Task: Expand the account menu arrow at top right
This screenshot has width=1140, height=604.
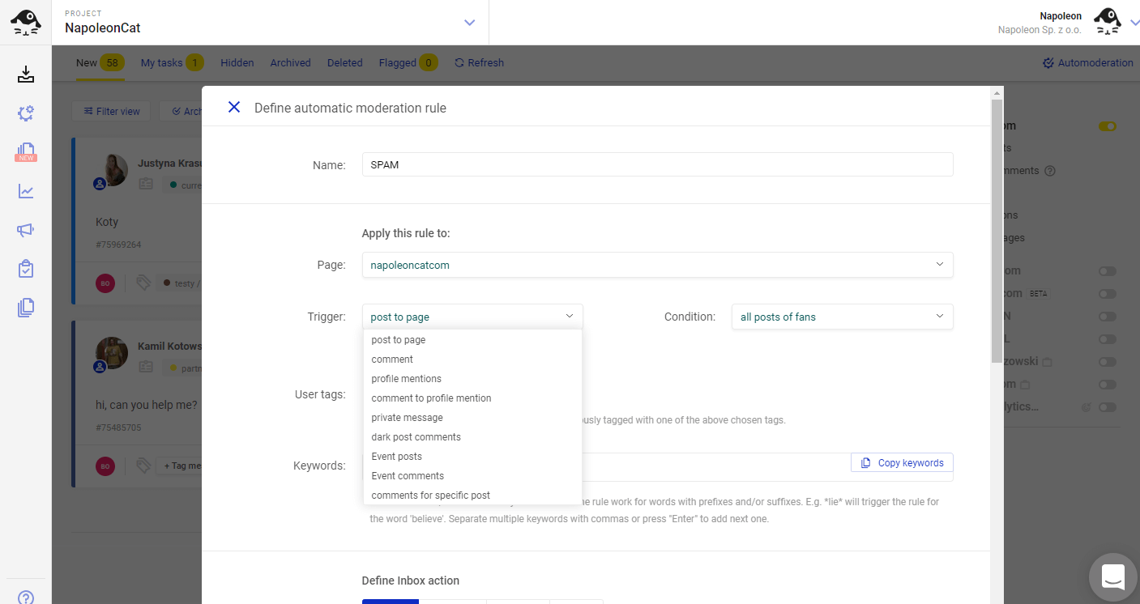Action: tap(1134, 23)
